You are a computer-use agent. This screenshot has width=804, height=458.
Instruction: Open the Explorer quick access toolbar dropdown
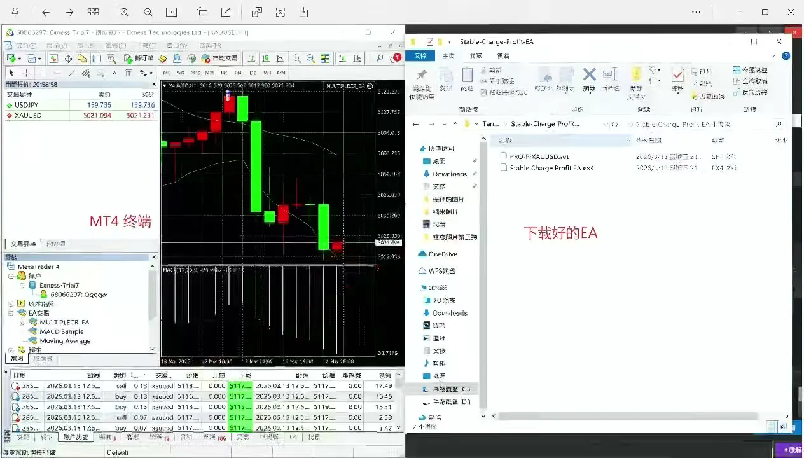[450, 42]
